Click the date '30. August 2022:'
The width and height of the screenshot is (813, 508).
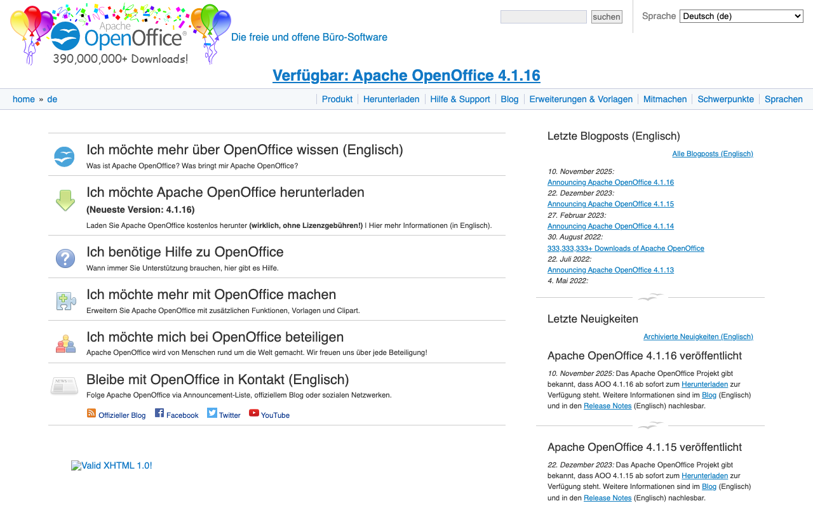[x=575, y=237]
